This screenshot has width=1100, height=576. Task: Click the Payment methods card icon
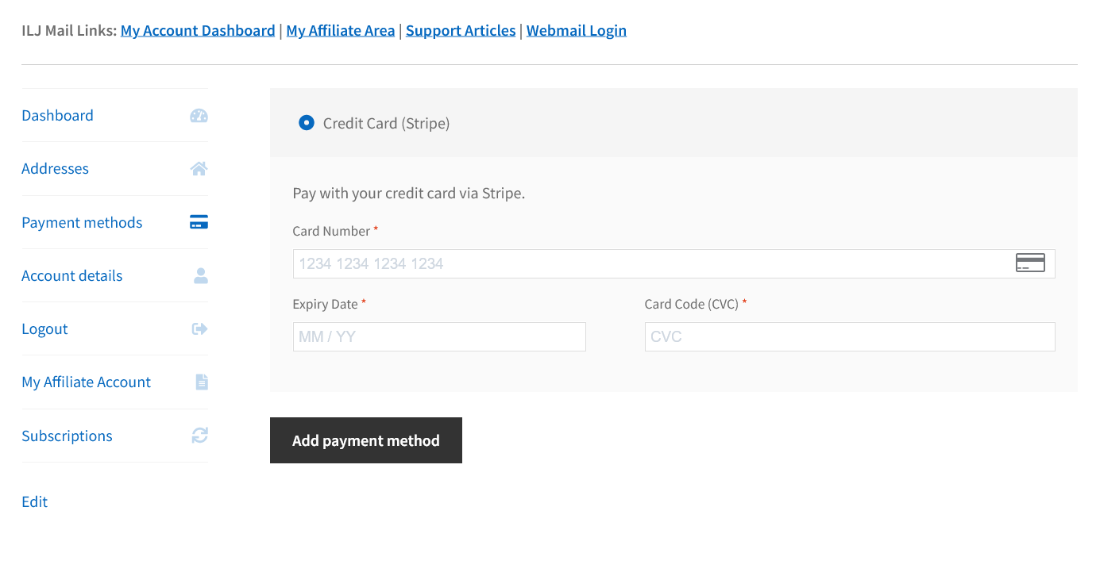[x=199, y=223]
